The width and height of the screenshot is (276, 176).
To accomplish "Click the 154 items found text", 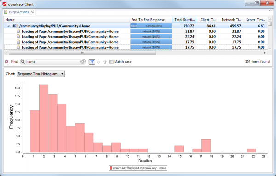I will [257, 62].
